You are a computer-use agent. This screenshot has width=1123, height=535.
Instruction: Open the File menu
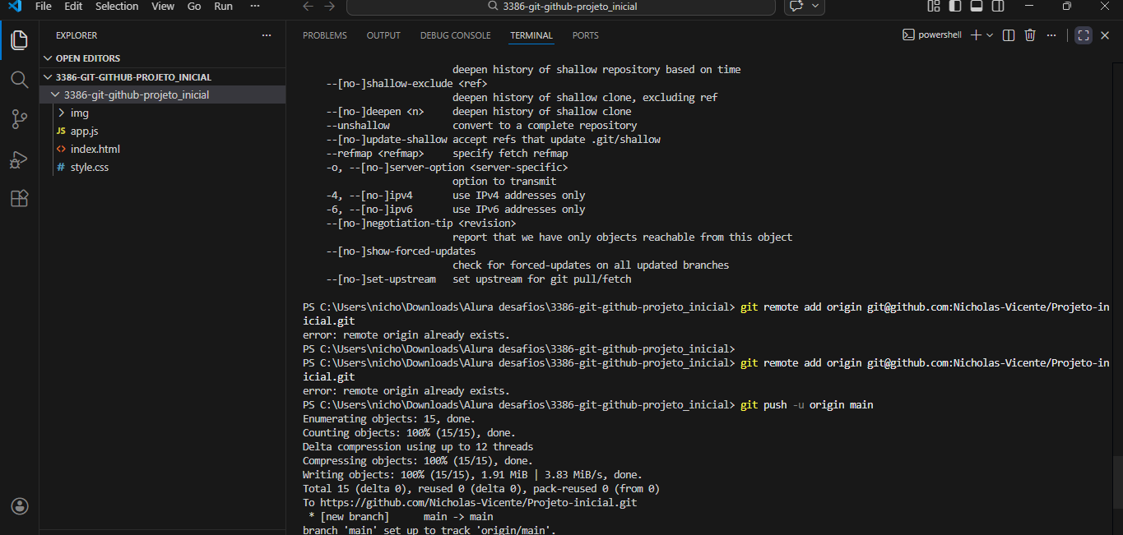point(44,7)
